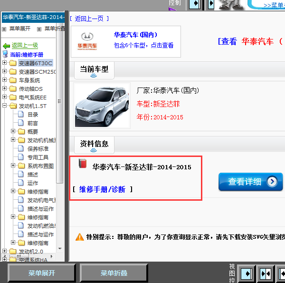Open the 运作 document

[33, 183]
